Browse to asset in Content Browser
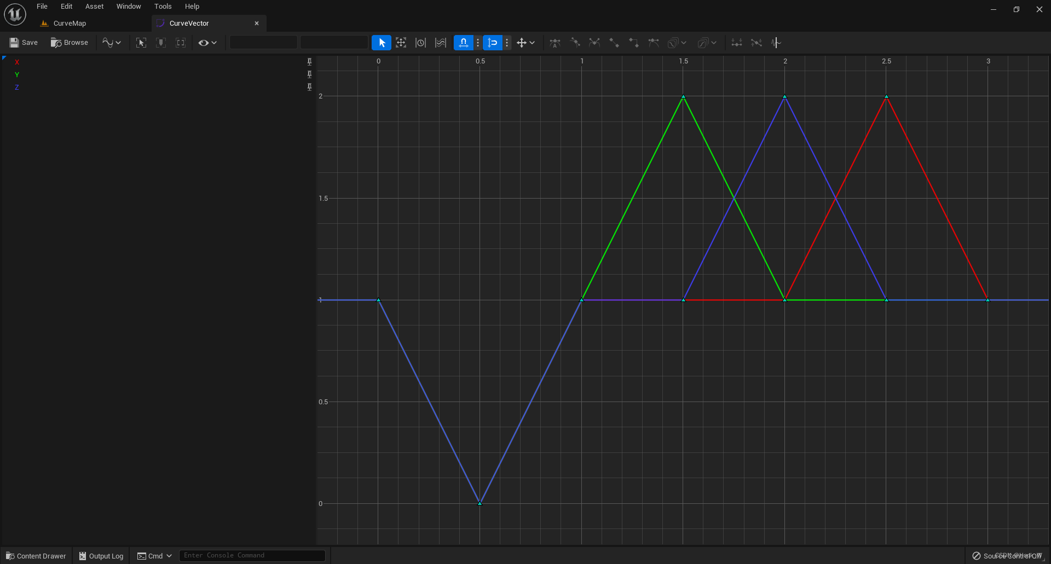The width and height of the screenshot is (1051, 564). (69, 43)
